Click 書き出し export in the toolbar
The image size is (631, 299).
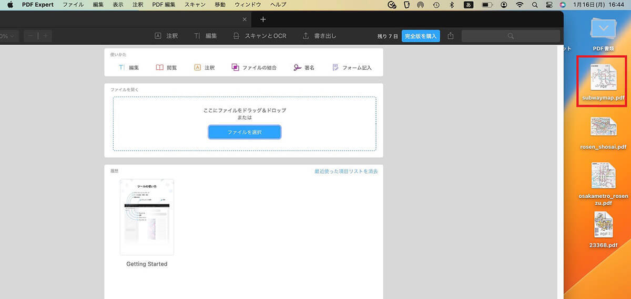click(319, 36)
